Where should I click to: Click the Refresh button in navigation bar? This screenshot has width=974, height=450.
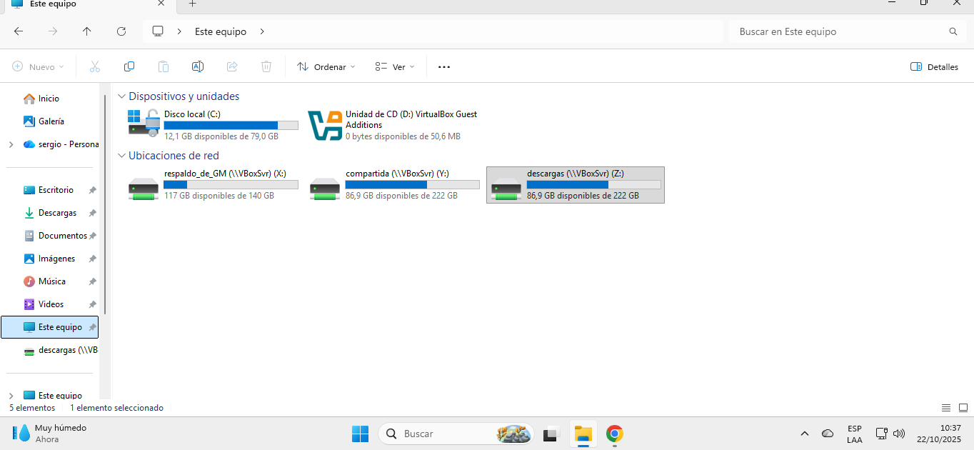pyautogui.click(x=121, y=31)
